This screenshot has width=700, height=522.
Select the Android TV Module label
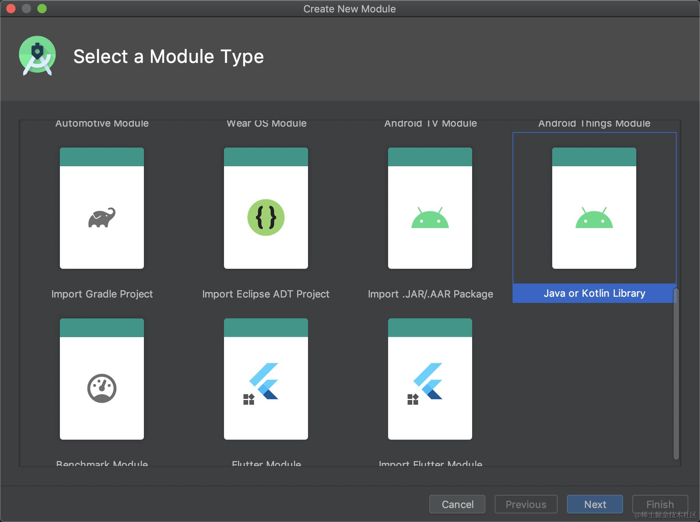click(430, 124)
